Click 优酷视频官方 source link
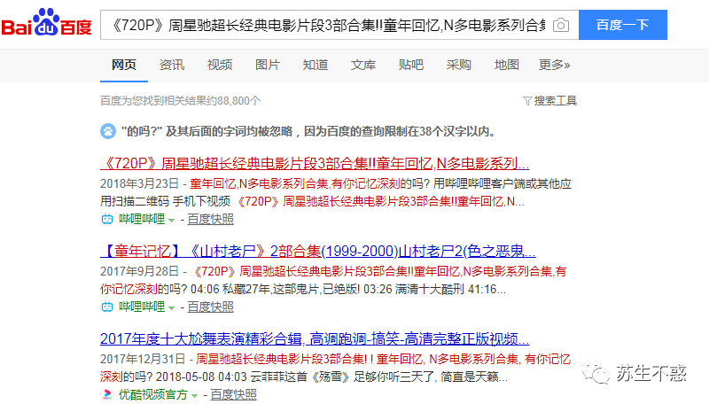Viewport: 709px width, 404px height. point(153,394)
